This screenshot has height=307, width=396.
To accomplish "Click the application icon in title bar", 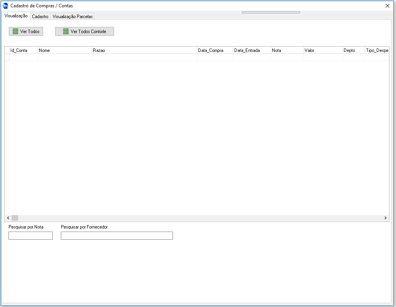I will click(5, 6).
